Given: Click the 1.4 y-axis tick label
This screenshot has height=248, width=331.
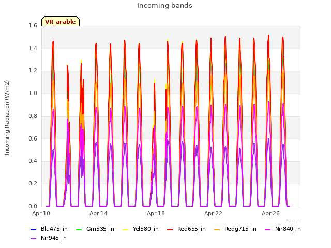Looking at the screenshot, I should point(33,48).
